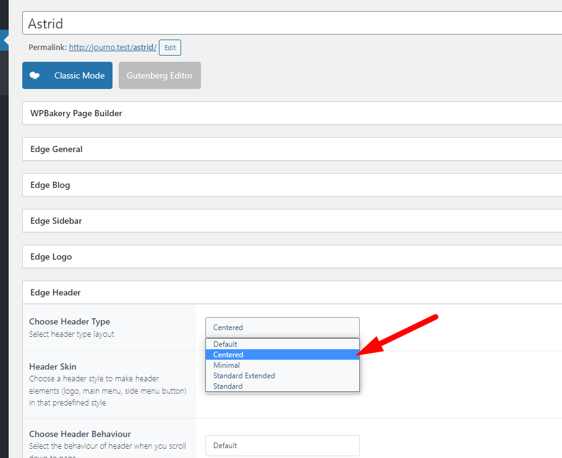The image size is (562, 458).
Task: Expand the WPBakery Page Builder panel
Action: 292,113
